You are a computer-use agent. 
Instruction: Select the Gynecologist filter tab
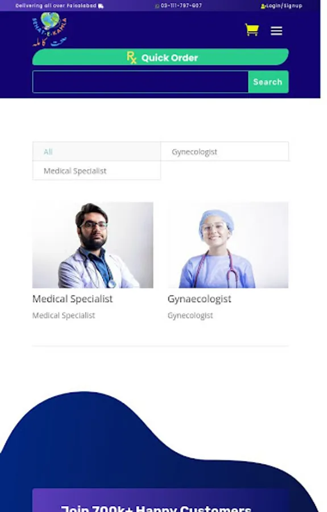pyautogui.click(x=225, y=151)
